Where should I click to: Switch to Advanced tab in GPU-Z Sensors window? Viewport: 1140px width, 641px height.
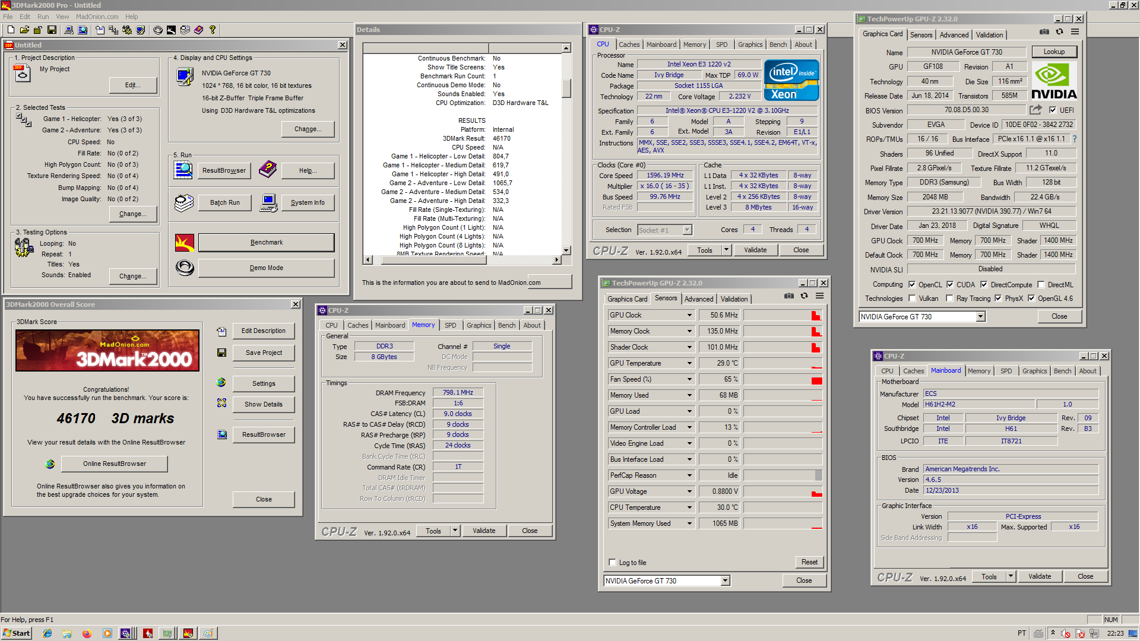(x=699, y=299)
